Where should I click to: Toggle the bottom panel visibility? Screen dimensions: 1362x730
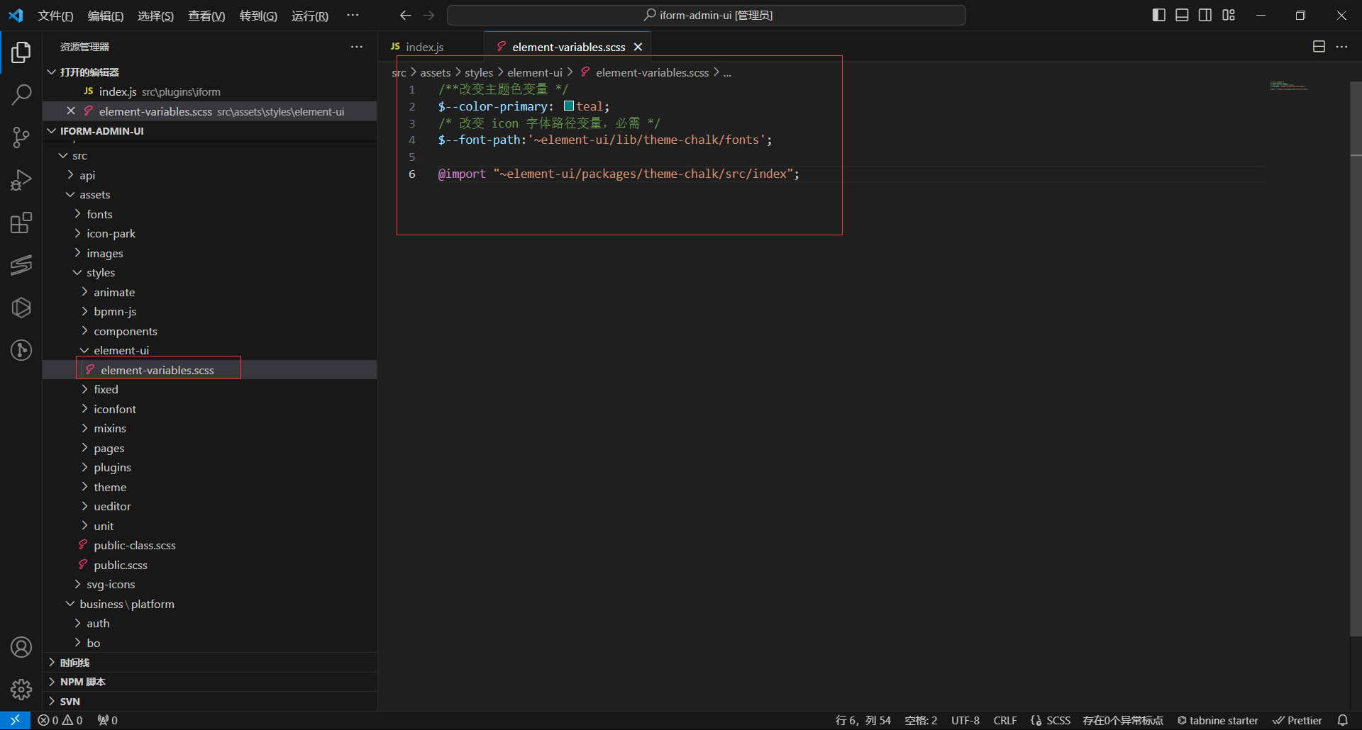point(1182,15)
